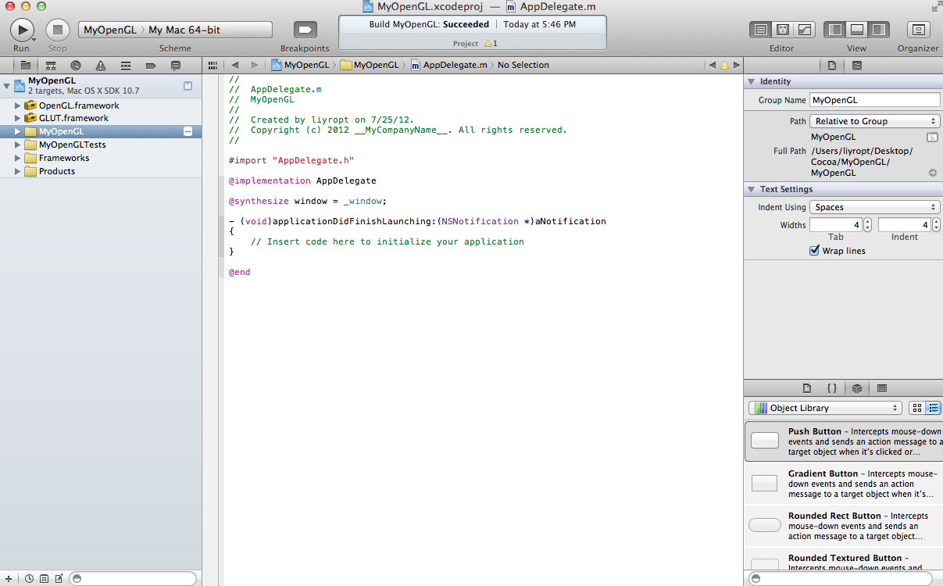Collapse the MyOpenGL project root
Image resolution: width=943 pixels, height=586 pixels.
click(6, 85)
